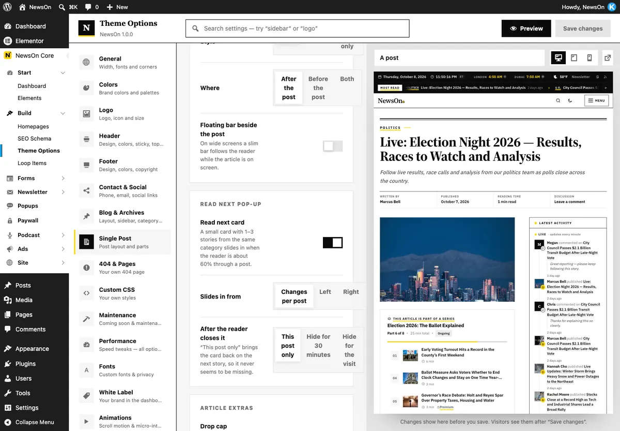This screenshot has height=431, width=620.
Task: Open the WordPress logo menu
Action: tap(7, 7)
